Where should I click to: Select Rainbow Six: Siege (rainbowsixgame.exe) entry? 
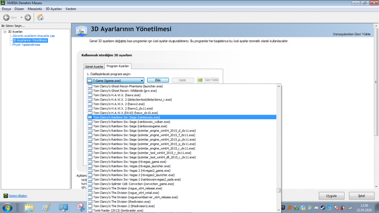[182, 126]
